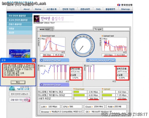Viewport: 149px width, 118px height.
Task: Click the 8.00 Mbps maximum download bar
Action: [x=80, y=95]
